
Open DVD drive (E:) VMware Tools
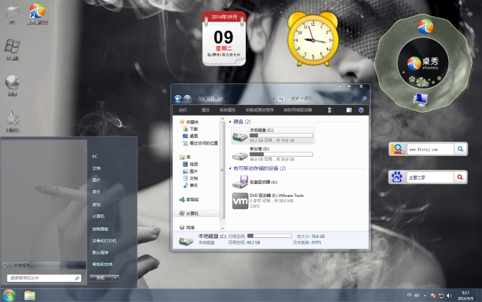point(239,200)
